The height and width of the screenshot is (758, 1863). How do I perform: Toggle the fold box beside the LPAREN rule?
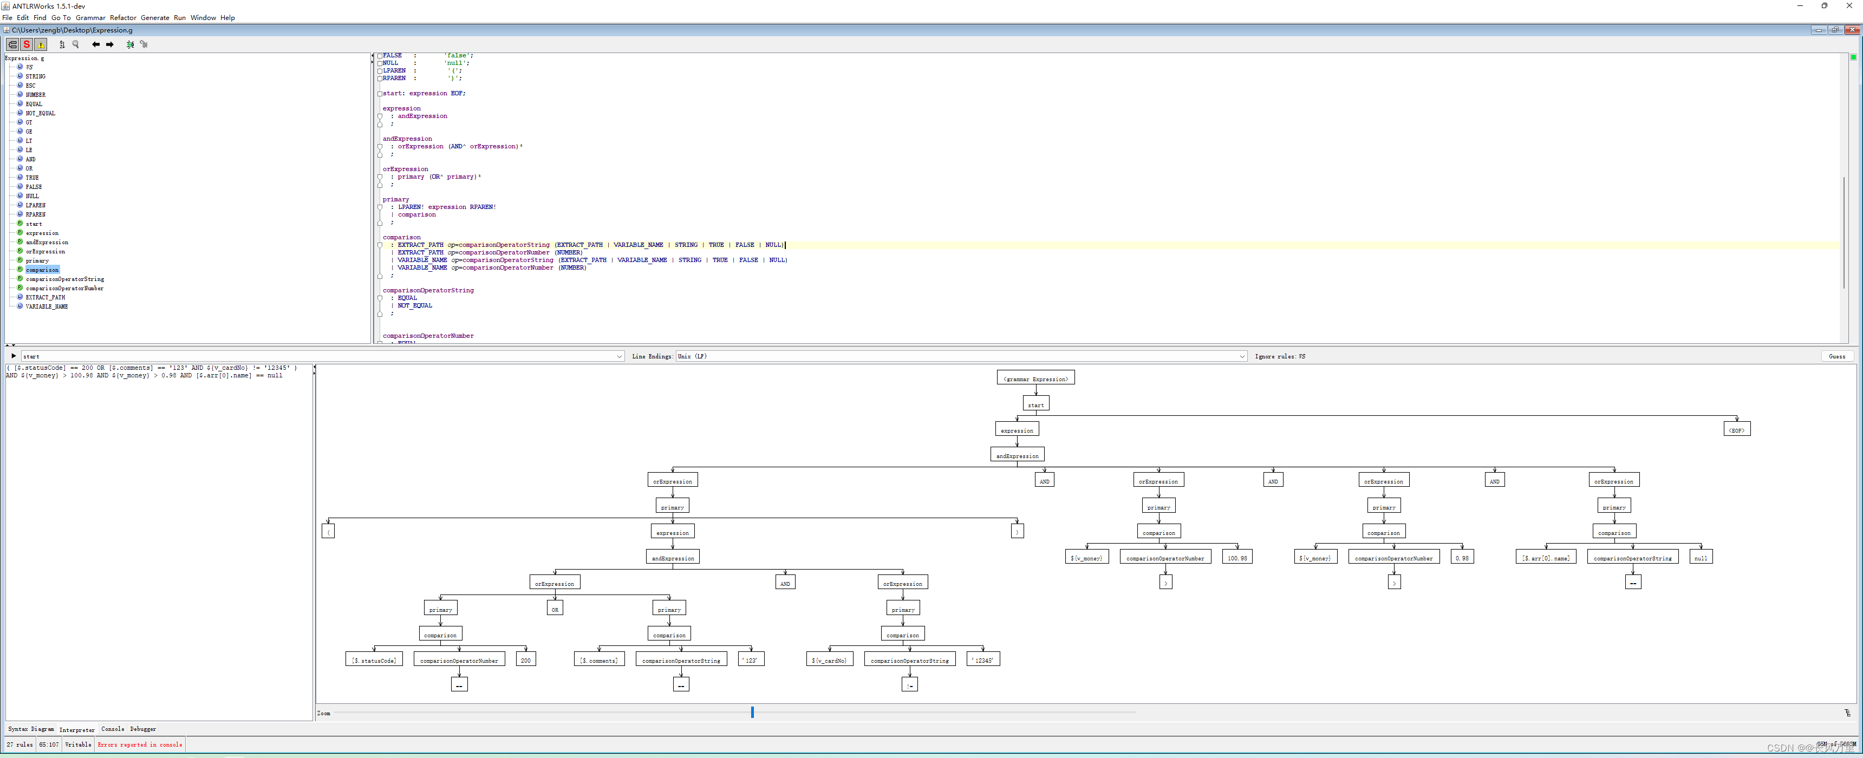pos(380,71)
